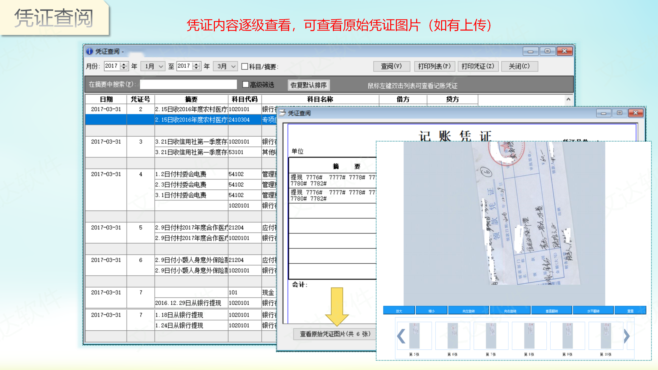Sort by the 凭证号 column header
658x370 pixels.
[140, 99]
